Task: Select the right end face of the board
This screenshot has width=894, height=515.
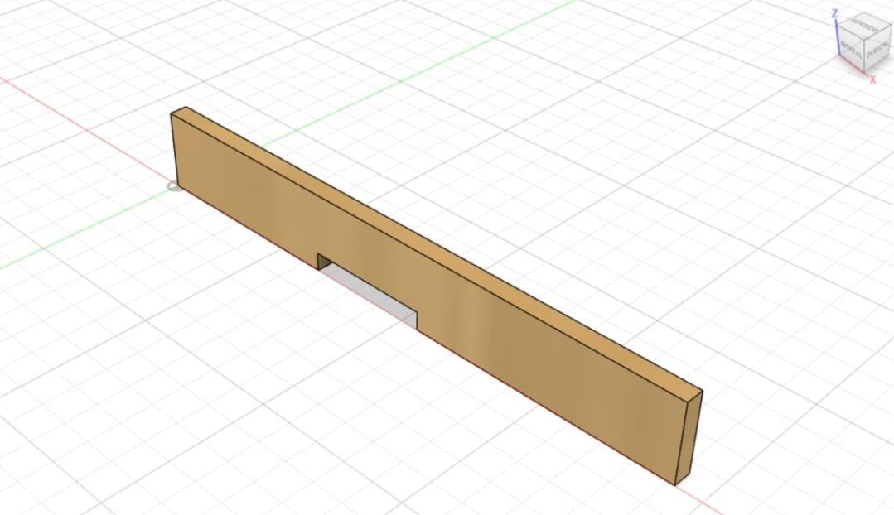Action: click(689, 437)
